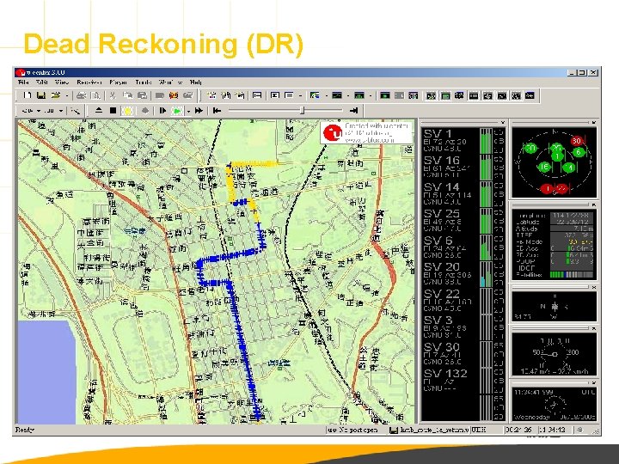The image size is (619, 464).
Task: Click the Save floppy disk icon
Action: coord(41,95)
